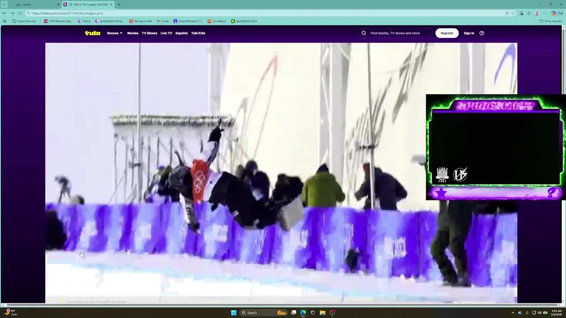Open Microsoft Edge from taskbar

point(303,313)
